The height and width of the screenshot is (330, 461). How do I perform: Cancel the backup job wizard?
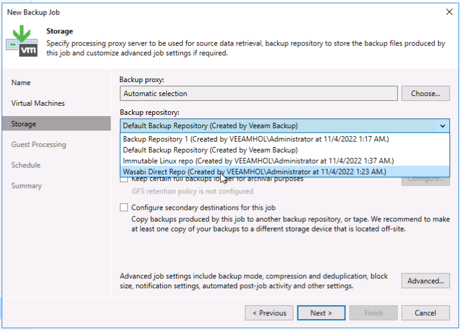[426, 312]
